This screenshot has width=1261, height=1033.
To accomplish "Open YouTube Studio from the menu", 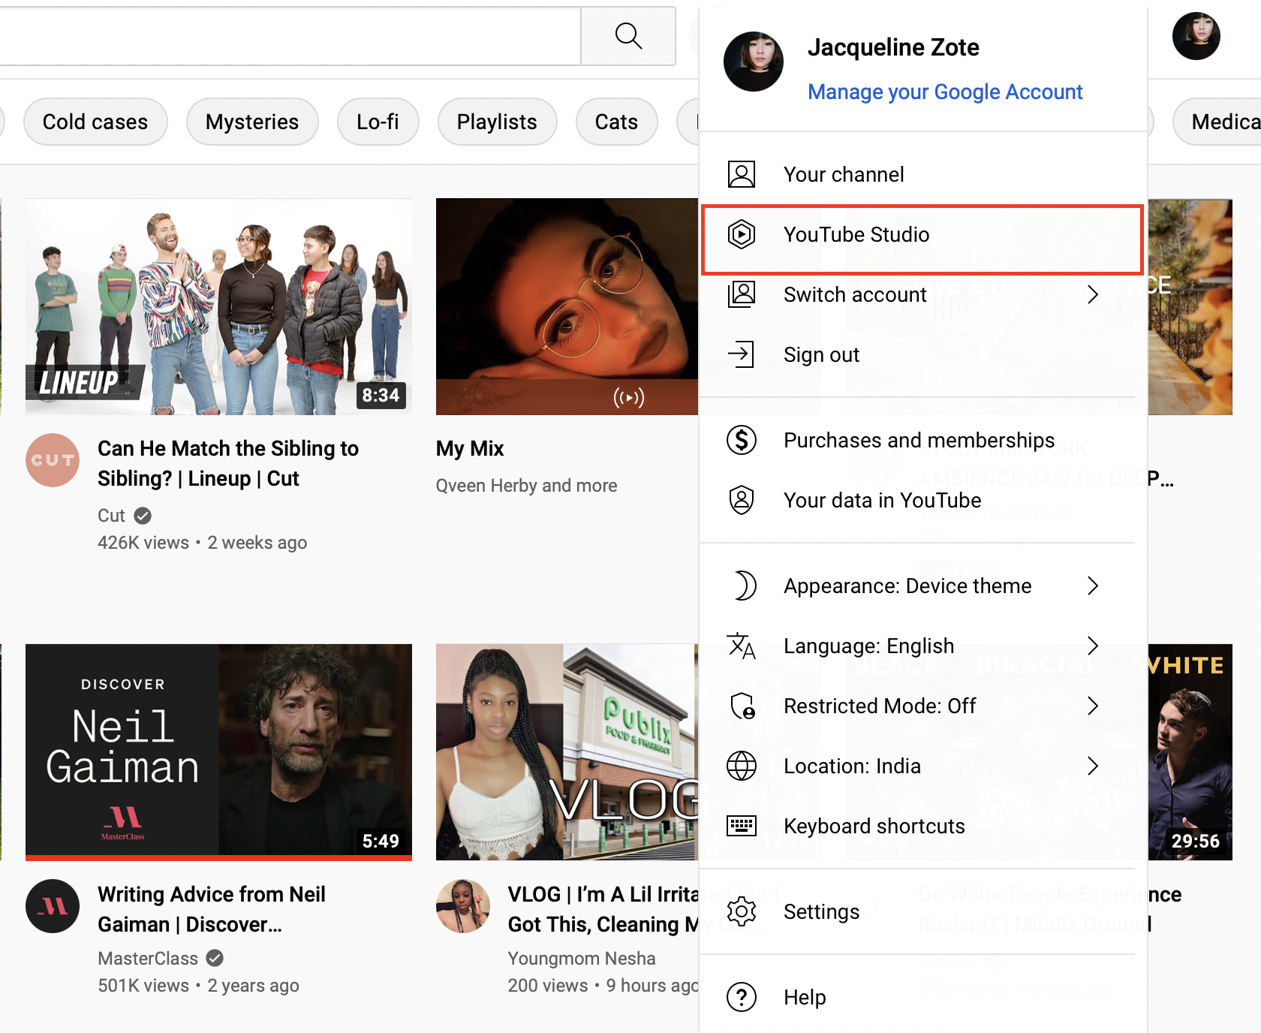I will click(x=922, y=234).
